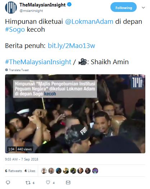
Task: Play the Sogo rally video
Action: click(75, 114)
